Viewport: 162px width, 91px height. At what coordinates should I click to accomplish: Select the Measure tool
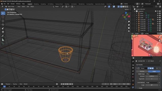3,40
